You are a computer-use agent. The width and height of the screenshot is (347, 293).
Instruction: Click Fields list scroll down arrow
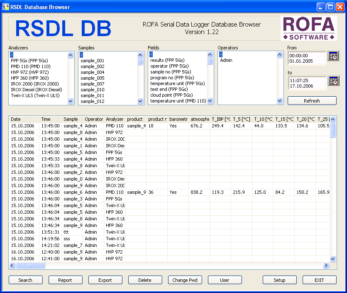[x=210, y=101]
